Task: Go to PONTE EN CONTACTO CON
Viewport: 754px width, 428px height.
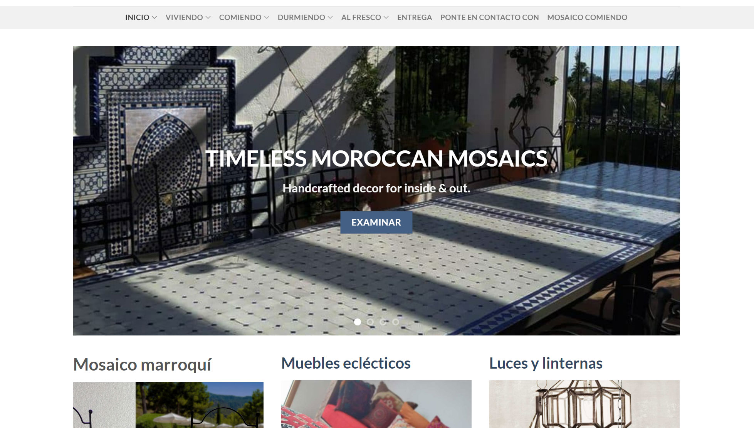Action: pos(489,17)
